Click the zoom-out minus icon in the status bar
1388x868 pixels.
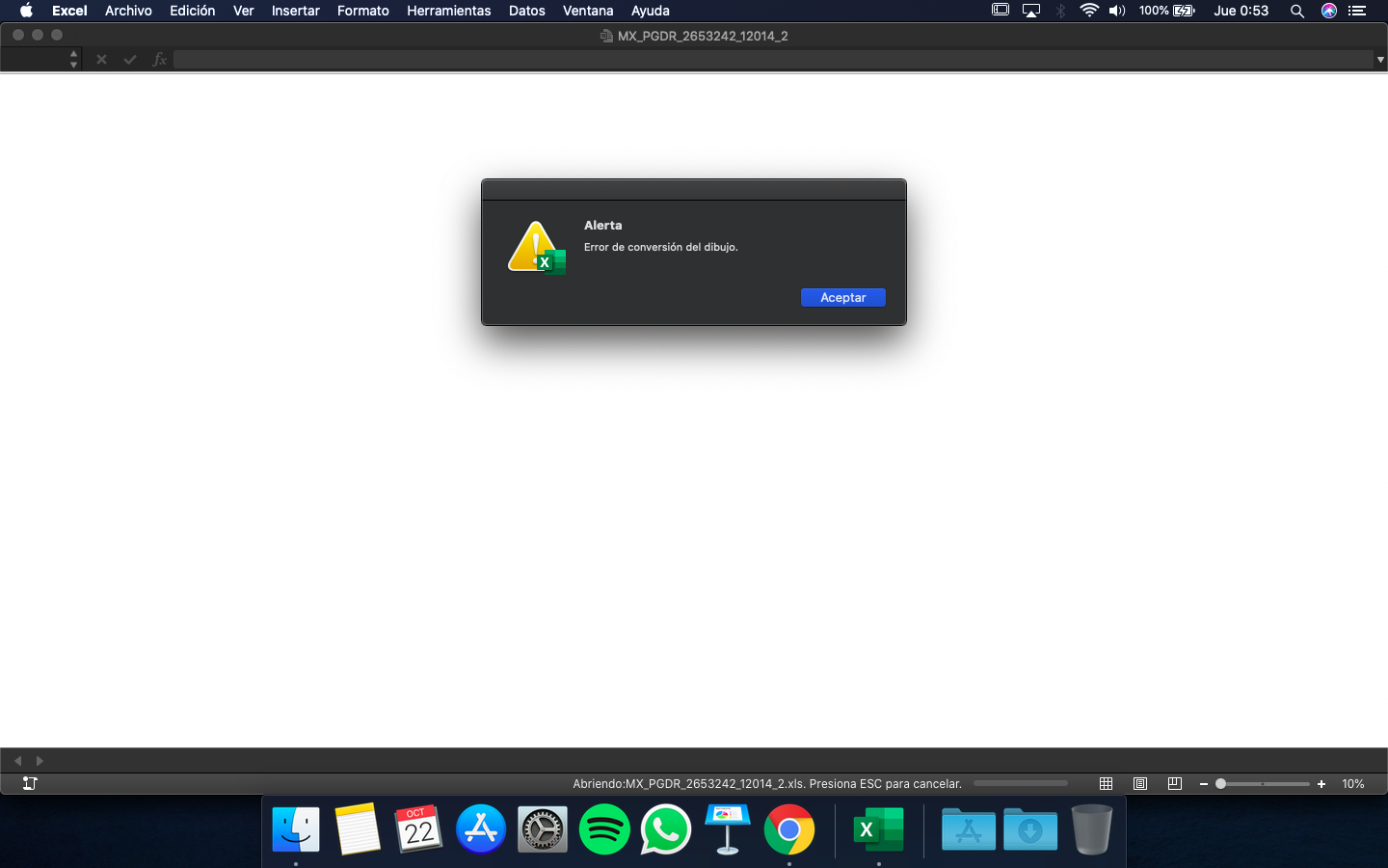[x=1203, y=784]
